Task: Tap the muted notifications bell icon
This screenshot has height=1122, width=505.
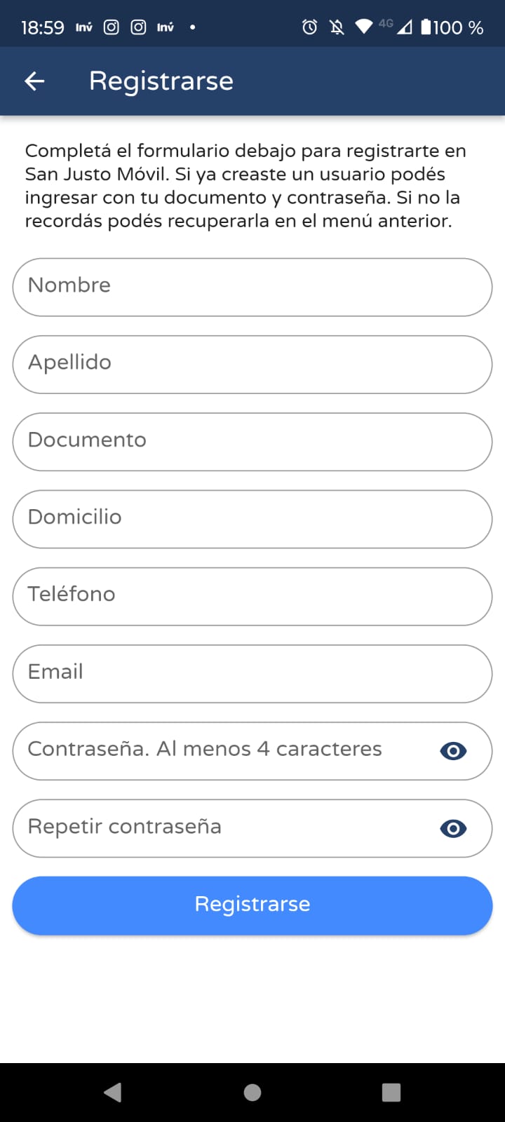Action: click(337, 27)
